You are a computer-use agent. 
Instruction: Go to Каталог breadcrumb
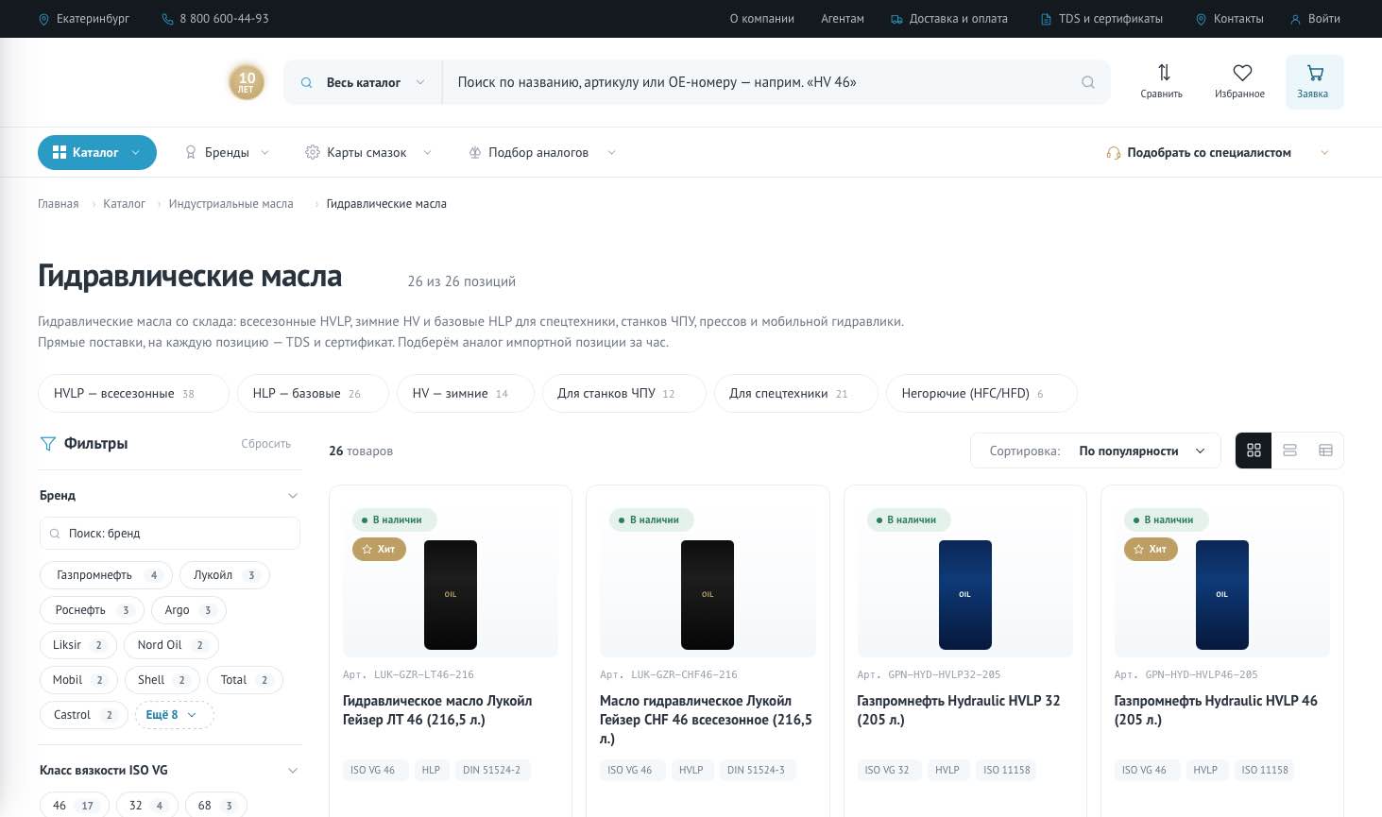click(x=124, y=204)
